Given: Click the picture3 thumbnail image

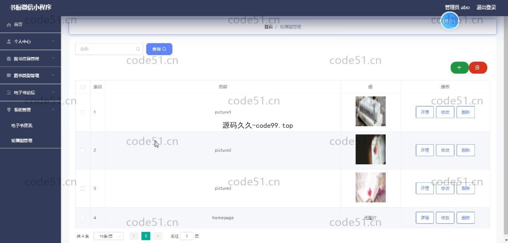Looking at the screenshot, I should click(370, 187).
